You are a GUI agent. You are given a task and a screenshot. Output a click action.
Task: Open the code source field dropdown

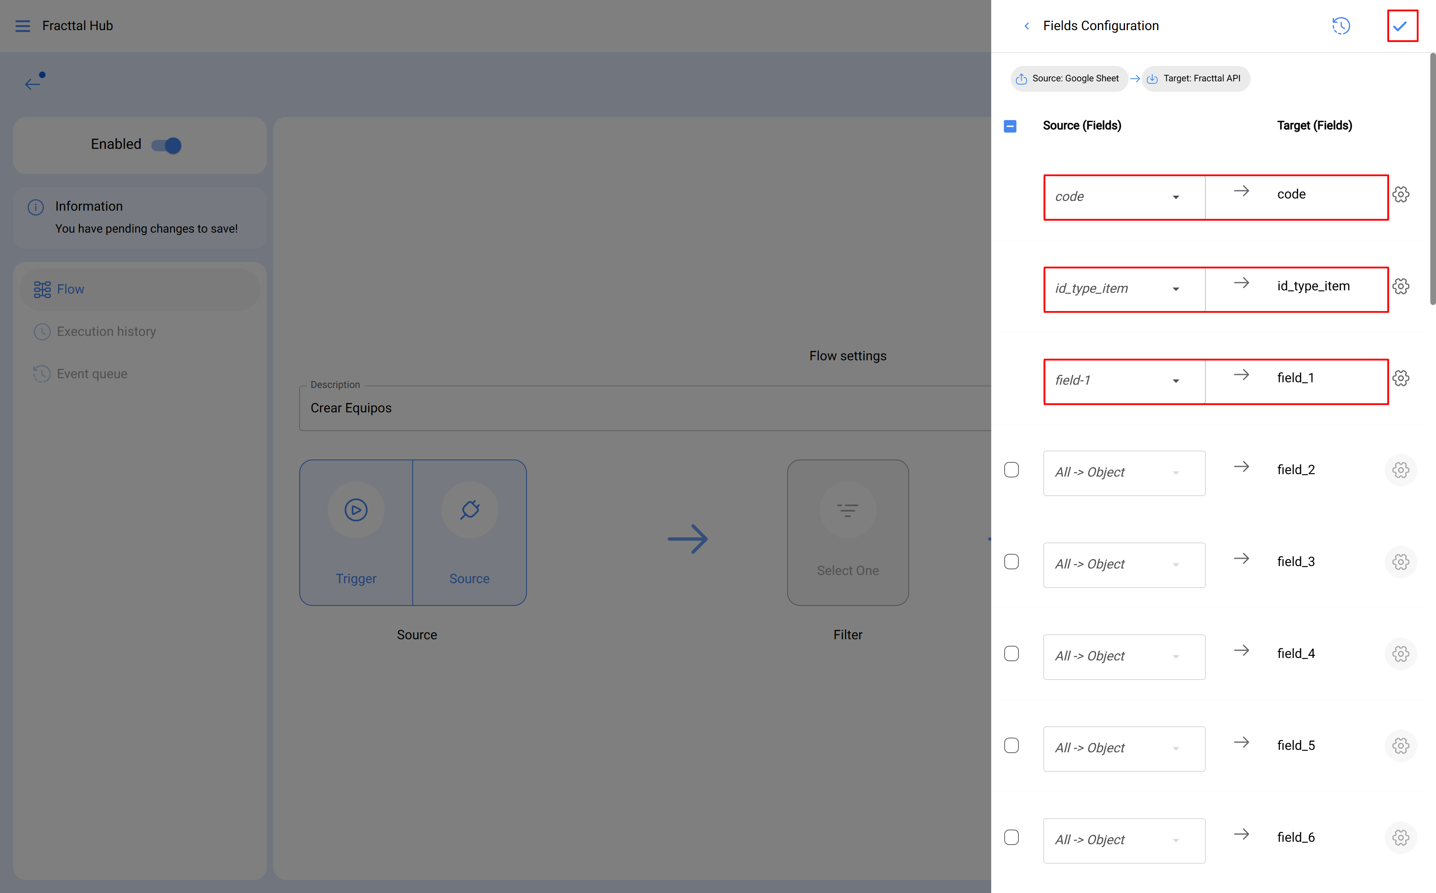tap(1177, 197)
